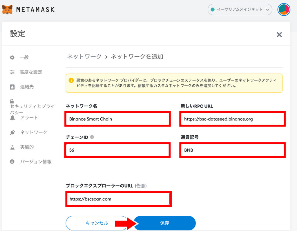This screenshot has width=297, height=231.
Task: Open the バージョン情報 section
Action: (36, 162)
